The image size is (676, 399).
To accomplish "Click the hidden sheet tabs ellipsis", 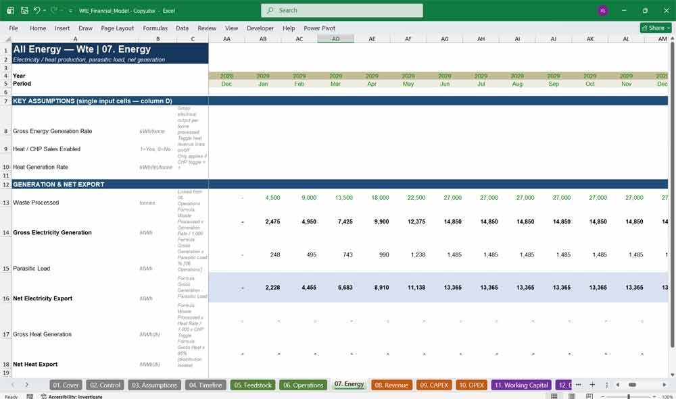I will pos(578,385).
